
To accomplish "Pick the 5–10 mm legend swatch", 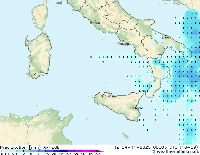I will coord(34,151).
